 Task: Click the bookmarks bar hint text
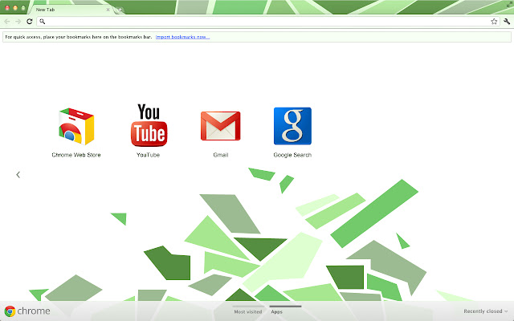79,37
